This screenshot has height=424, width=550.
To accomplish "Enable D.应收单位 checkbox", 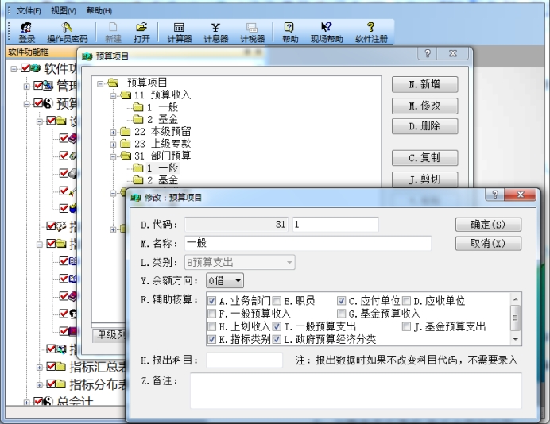I will (406, 301).
